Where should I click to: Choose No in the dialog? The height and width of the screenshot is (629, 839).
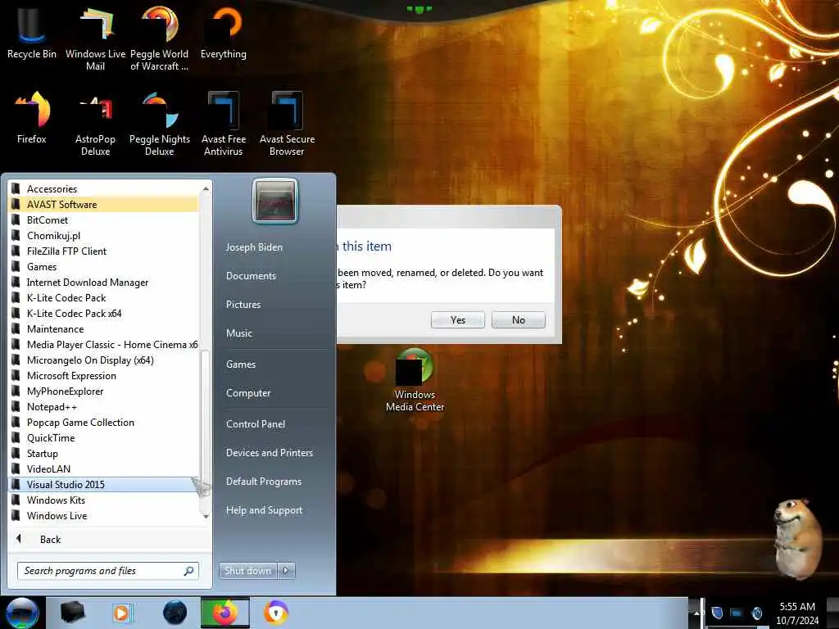click(518, 320)
